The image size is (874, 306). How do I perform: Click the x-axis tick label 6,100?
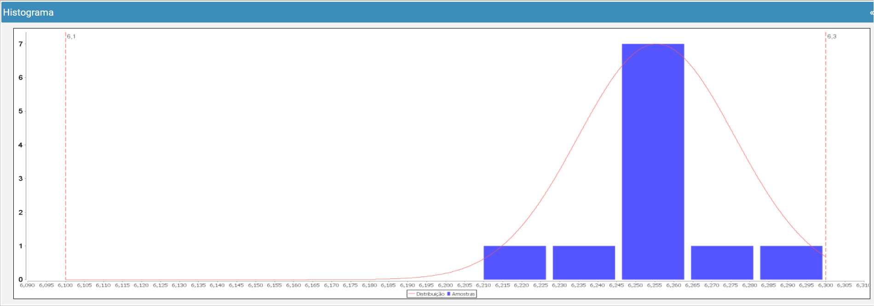(65, 285)
